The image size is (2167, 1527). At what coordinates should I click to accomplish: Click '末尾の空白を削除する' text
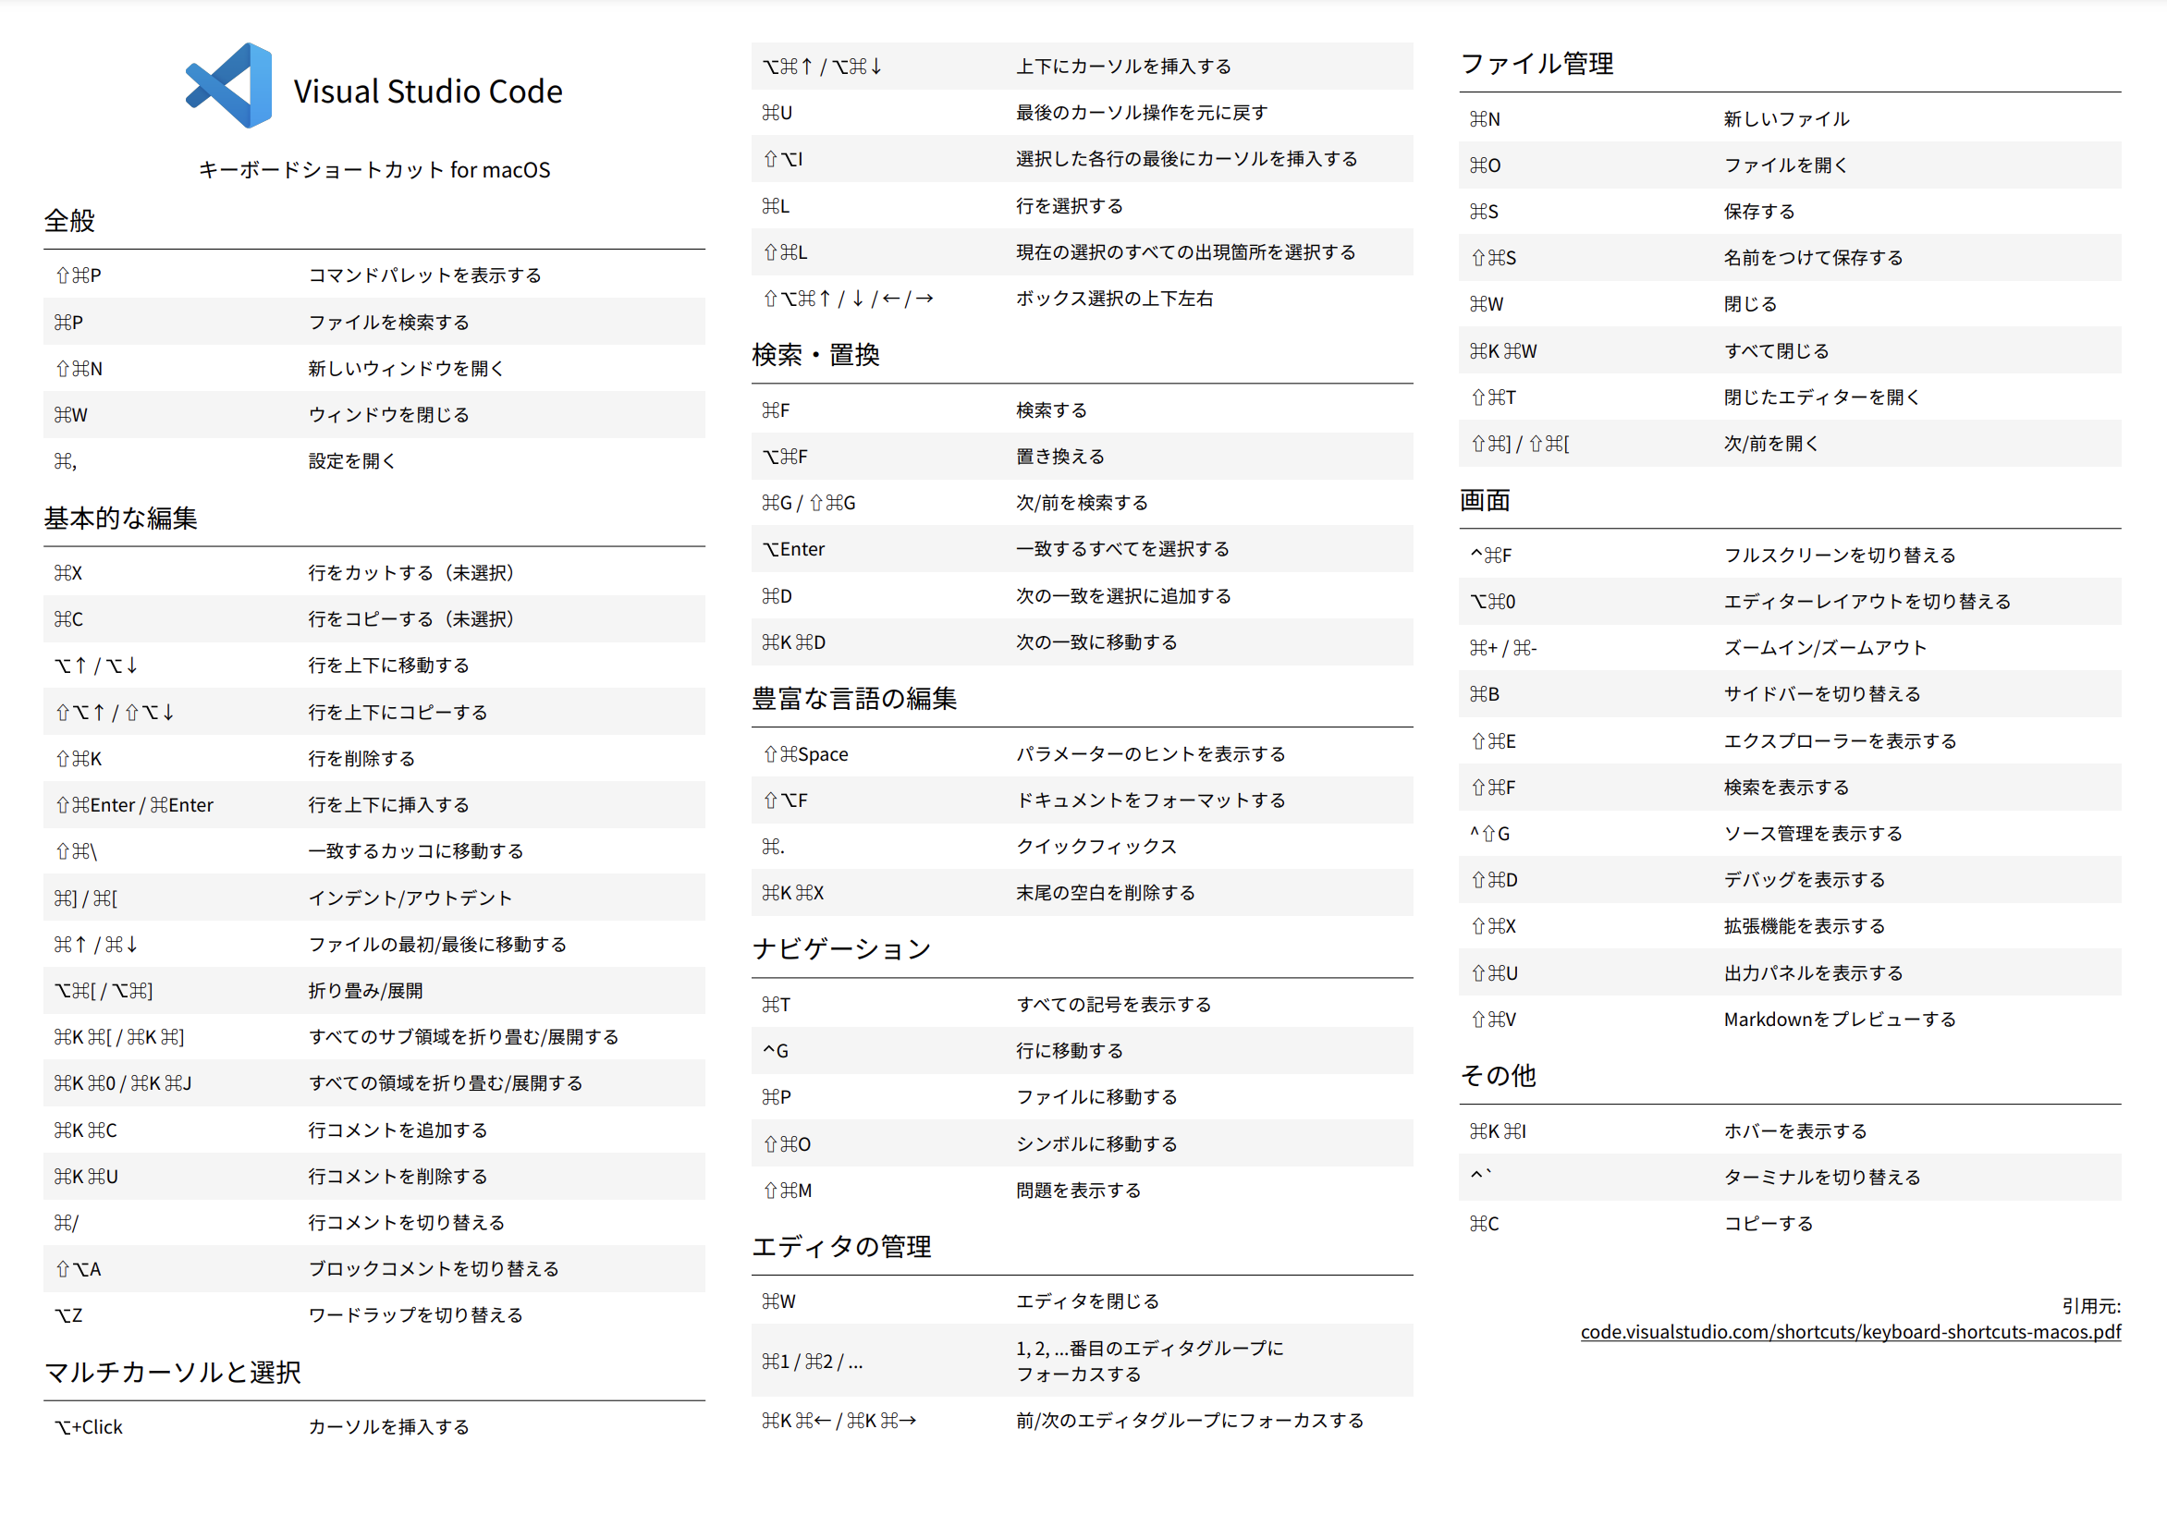tap(1105, 893)
